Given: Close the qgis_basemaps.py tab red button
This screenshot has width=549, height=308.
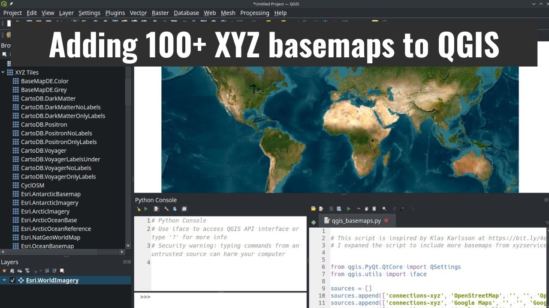Looking at the screenshot, I should (x=386, y=221).
